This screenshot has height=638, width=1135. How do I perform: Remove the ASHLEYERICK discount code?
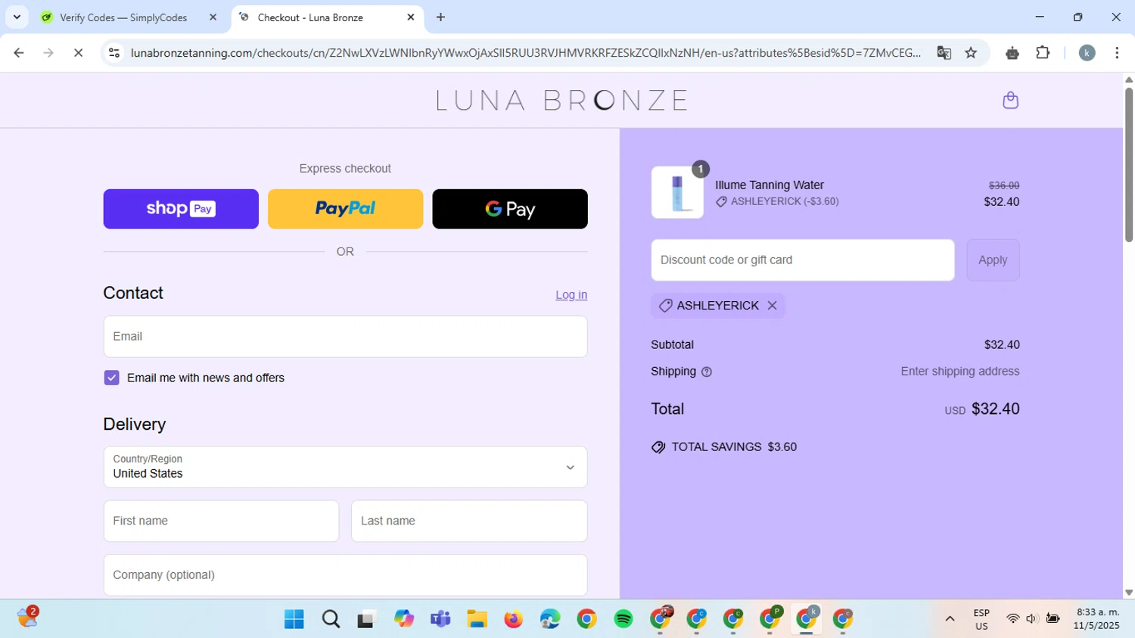772,306
